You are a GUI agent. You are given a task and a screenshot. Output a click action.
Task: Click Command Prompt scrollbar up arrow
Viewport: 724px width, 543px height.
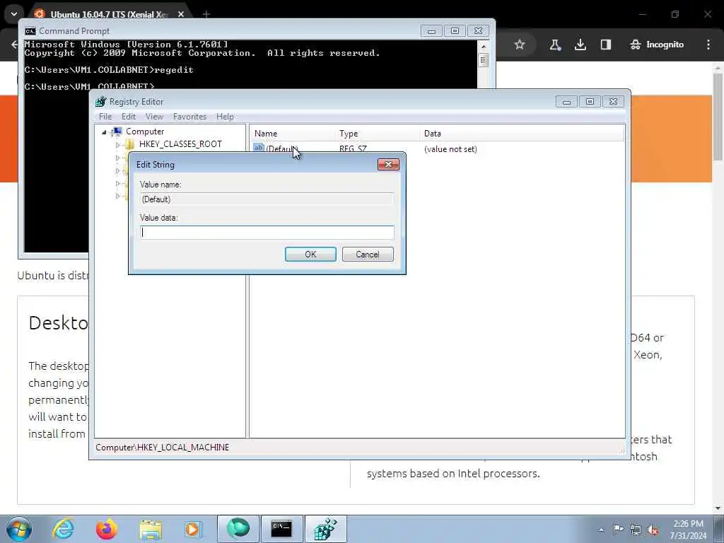tap(484, 47)
